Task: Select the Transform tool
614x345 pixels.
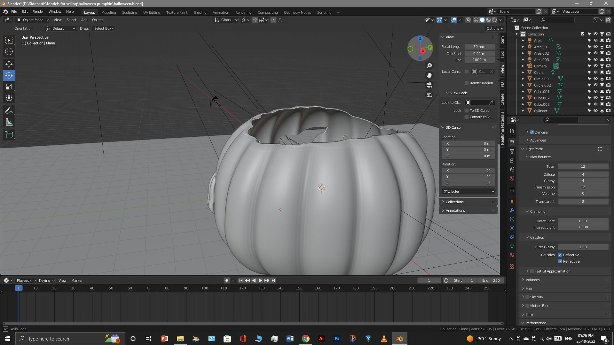Action: pos(9,98)
